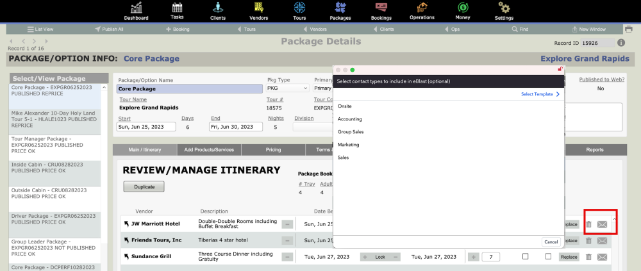
Task: Open Friends Tours, Inc vendor arrow
Action: click(x=126, y=240)
